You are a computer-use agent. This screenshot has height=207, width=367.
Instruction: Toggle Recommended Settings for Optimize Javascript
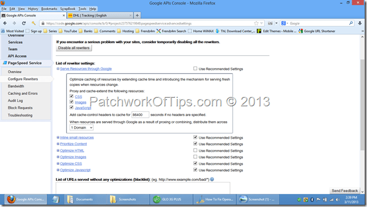[x=195, y=169]
